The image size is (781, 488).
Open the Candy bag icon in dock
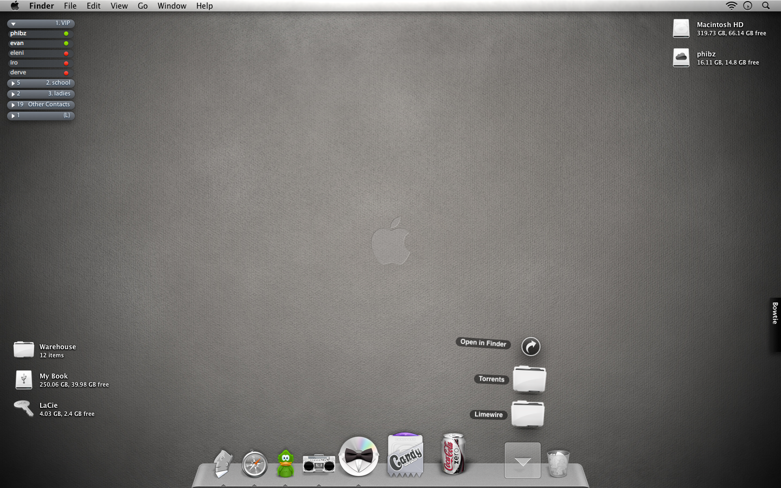pos(405,455)
